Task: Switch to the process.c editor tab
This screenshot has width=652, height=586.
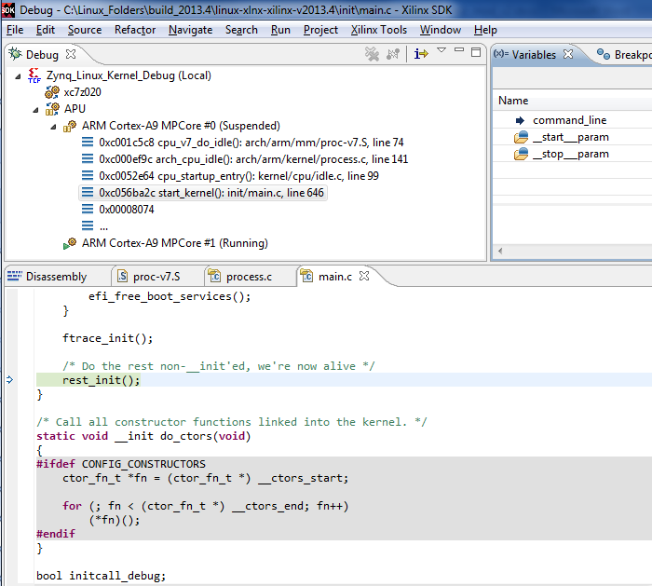Action: tap(249, 277)
